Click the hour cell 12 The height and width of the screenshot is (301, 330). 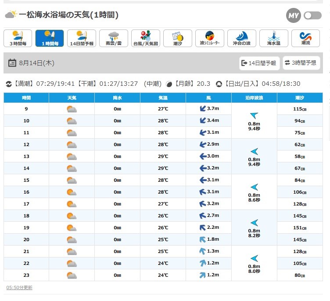(26, 145)
